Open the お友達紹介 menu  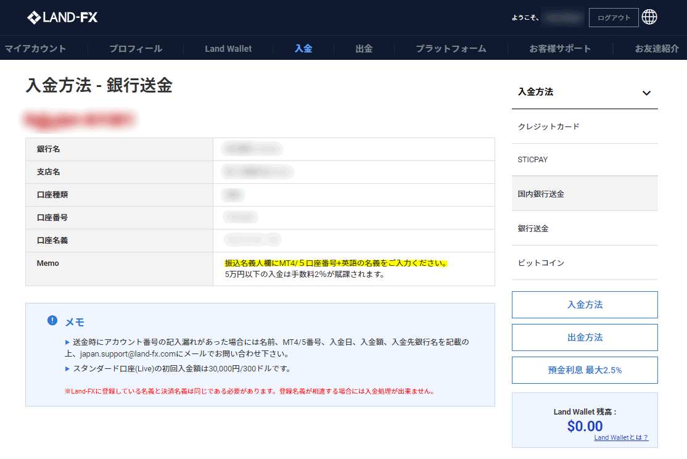coord(657,49)
